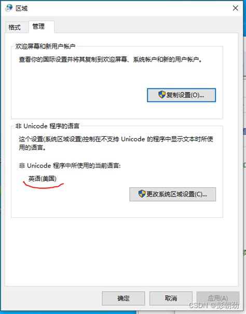Click the 英语(美国) current language text
This screenshot has height=314, width=246.
[x=43, y=178]
